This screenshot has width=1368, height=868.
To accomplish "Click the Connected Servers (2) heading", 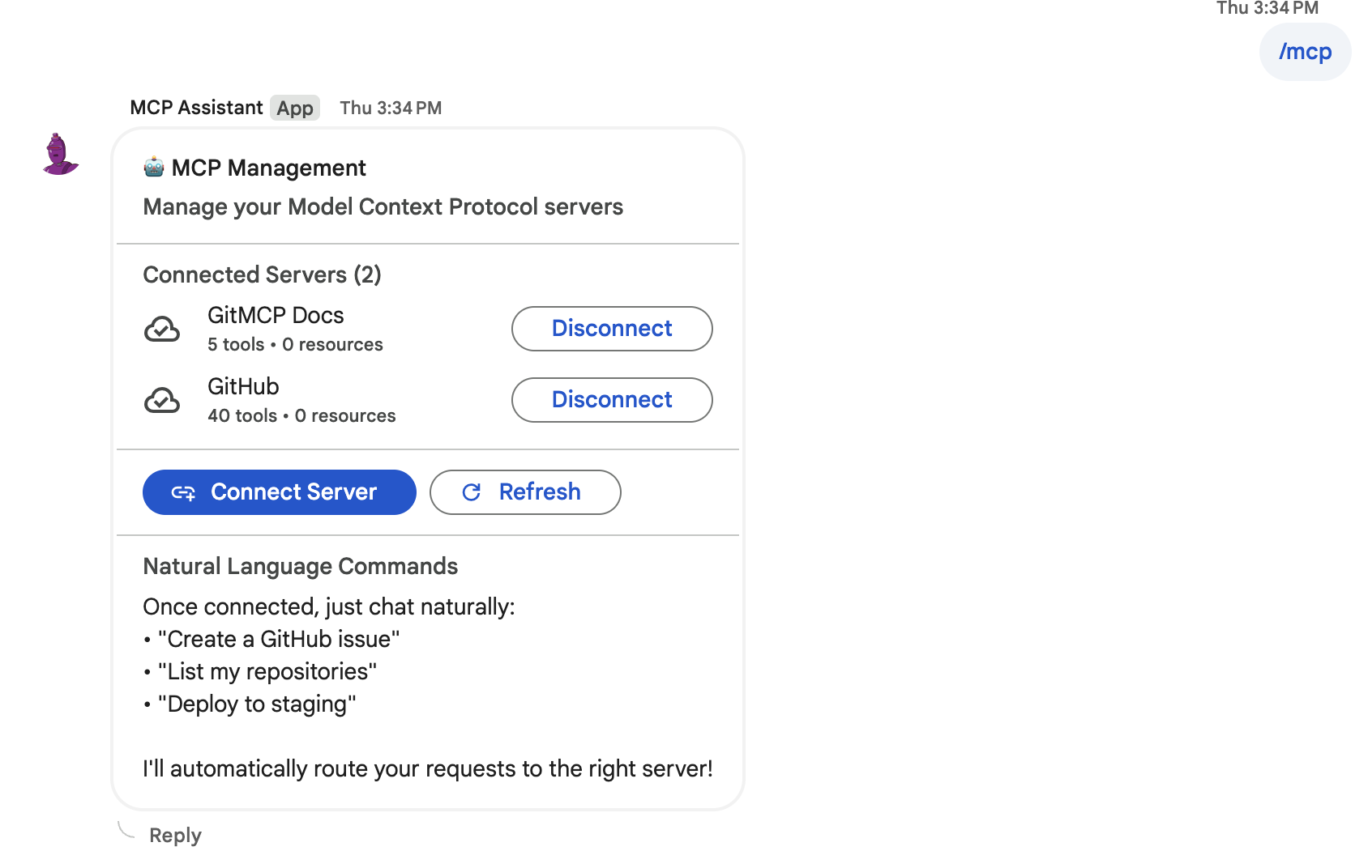I will (x=262, y=274).
